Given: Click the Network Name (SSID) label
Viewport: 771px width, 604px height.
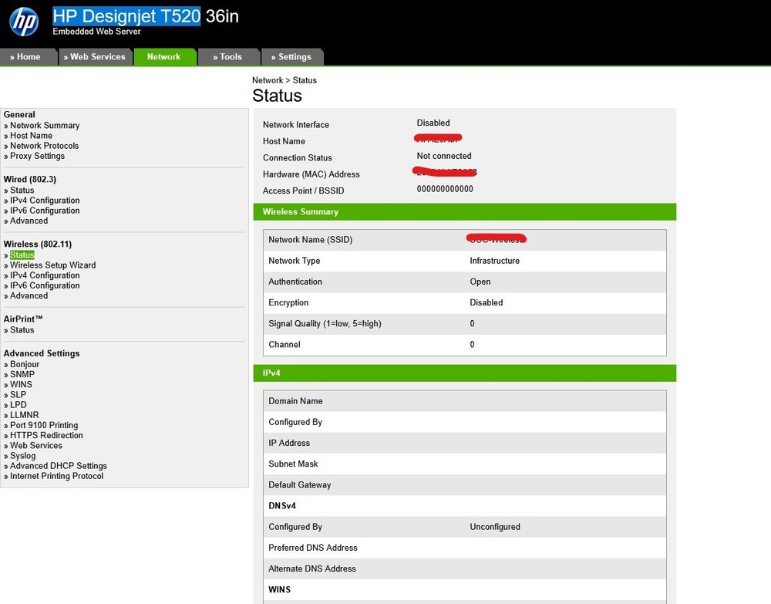Looking at the screenshot, I should coord(310,240).
